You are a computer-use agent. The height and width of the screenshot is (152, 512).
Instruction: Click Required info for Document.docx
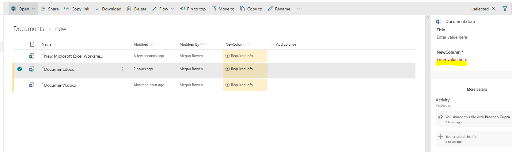245,70
